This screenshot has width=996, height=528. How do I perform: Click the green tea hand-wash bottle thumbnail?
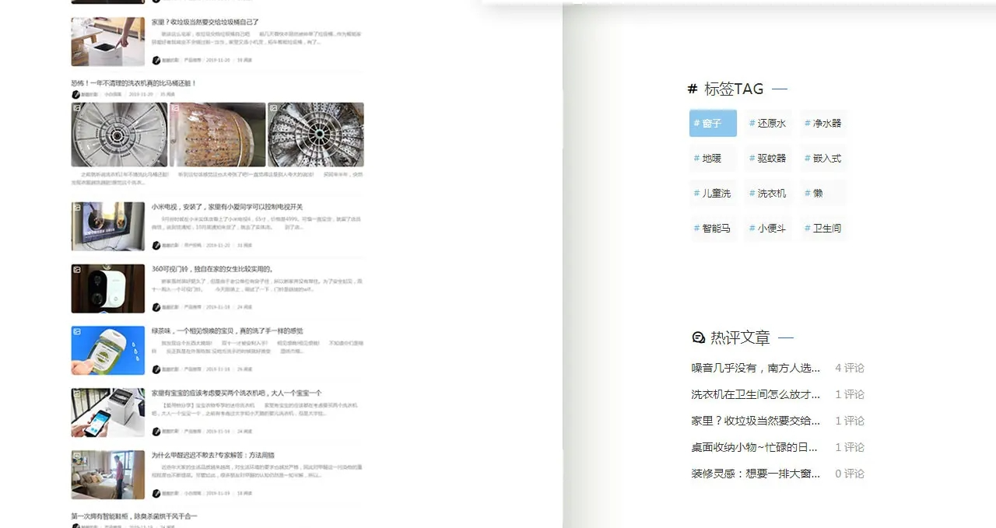(x=108, y=351)
